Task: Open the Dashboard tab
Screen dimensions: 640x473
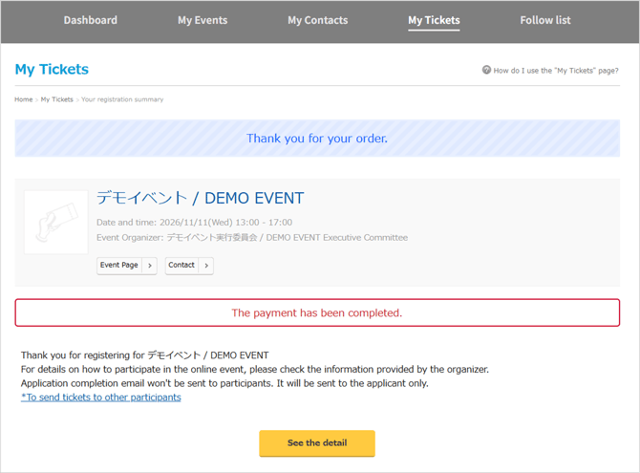Action: tap(91, 20)
